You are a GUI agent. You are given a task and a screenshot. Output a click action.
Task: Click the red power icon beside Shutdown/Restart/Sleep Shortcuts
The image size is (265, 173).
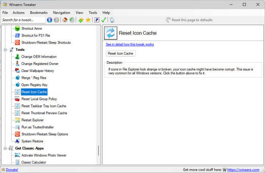(x=17, y=43)
